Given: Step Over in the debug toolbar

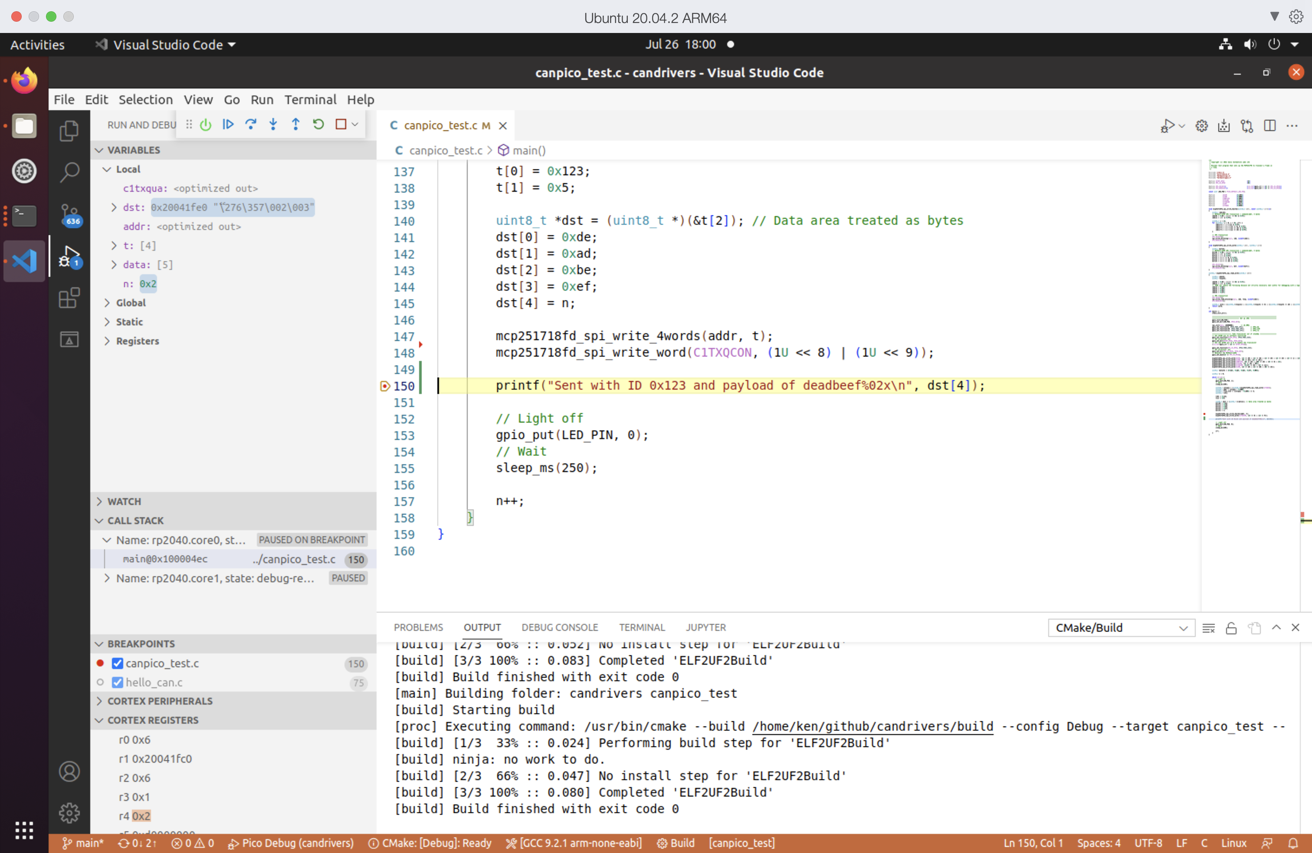Looking at the screenshot, I should click(x=251, y=125).
